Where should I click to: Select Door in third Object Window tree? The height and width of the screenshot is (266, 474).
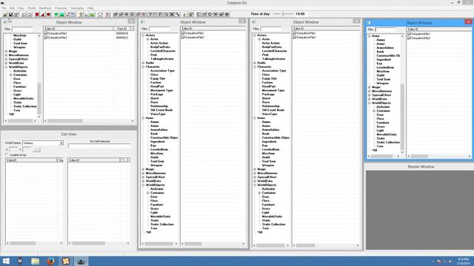(x=265, y=197)
